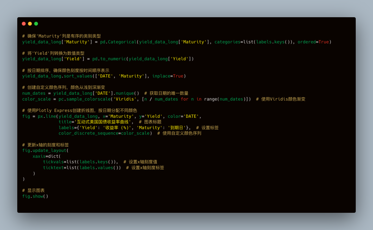Click the comment '# 按日期排序，确保颜色刻度按时间顺序表示'
373x230 pixels.
pos(66,71)
